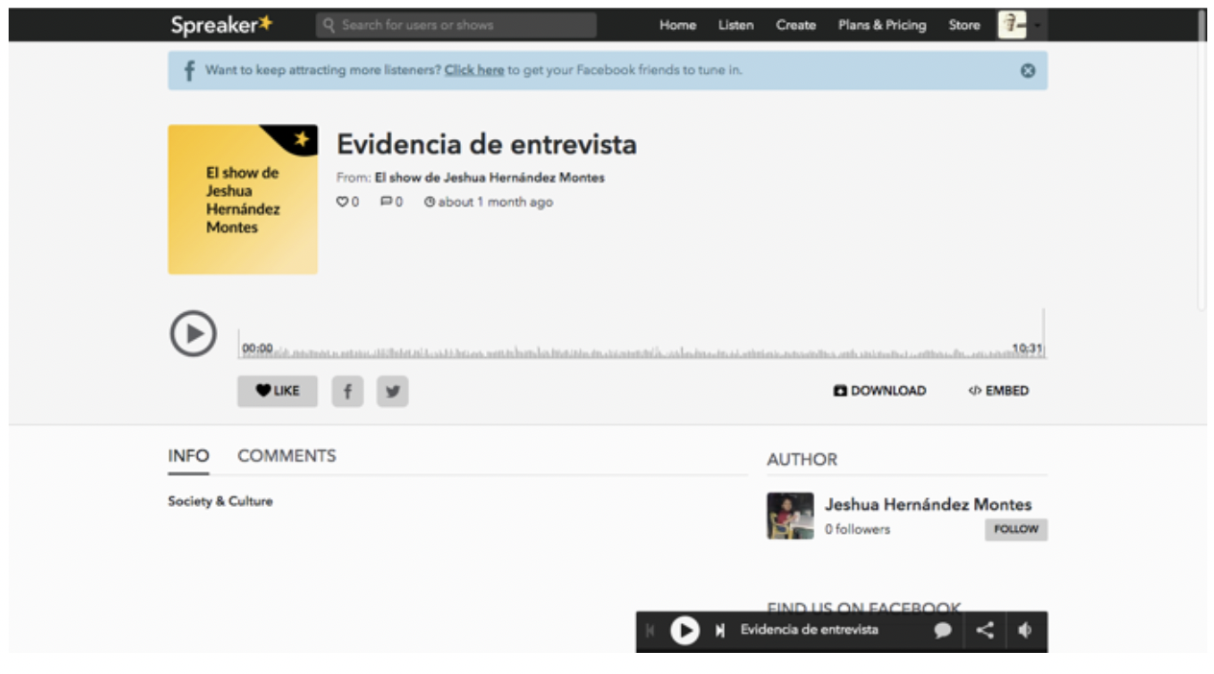The height and width of the screenshot is (674, 1214).
Task: Share episode via Twitter bird icon
Action: click(392, 391)
